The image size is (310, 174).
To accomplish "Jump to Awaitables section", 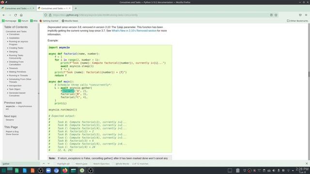I will tap(14, 38).
